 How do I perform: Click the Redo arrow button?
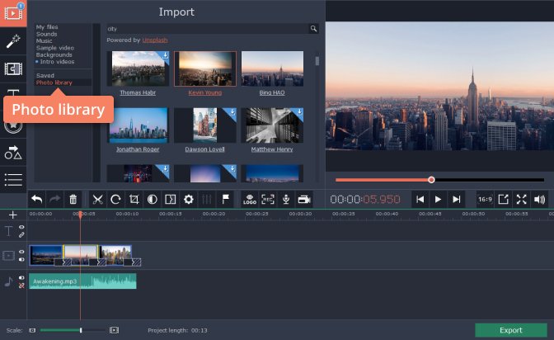click(54, 200)
